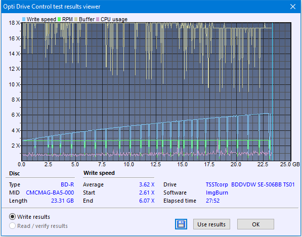
Task: Click the Disc section heading
Action: point(15,173)
